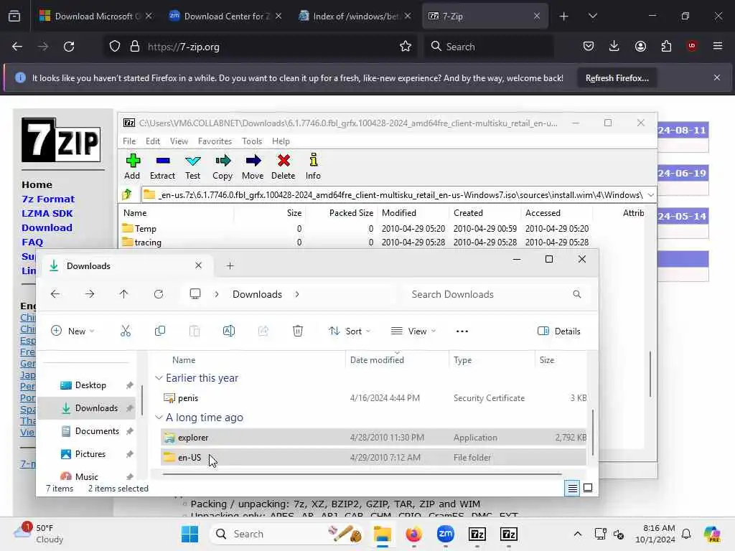
Task: Open the Favorites menu in 7-Zip
Action: tap(215, 141)
